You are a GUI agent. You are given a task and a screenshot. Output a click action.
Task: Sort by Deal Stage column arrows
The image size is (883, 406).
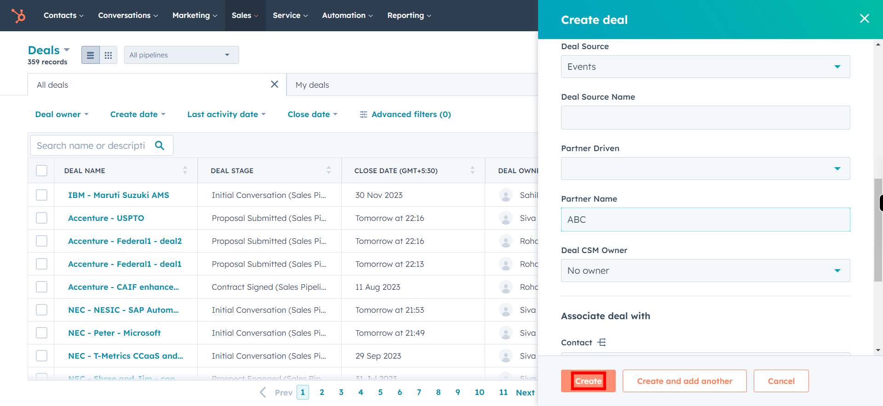(x=329, y=170)
